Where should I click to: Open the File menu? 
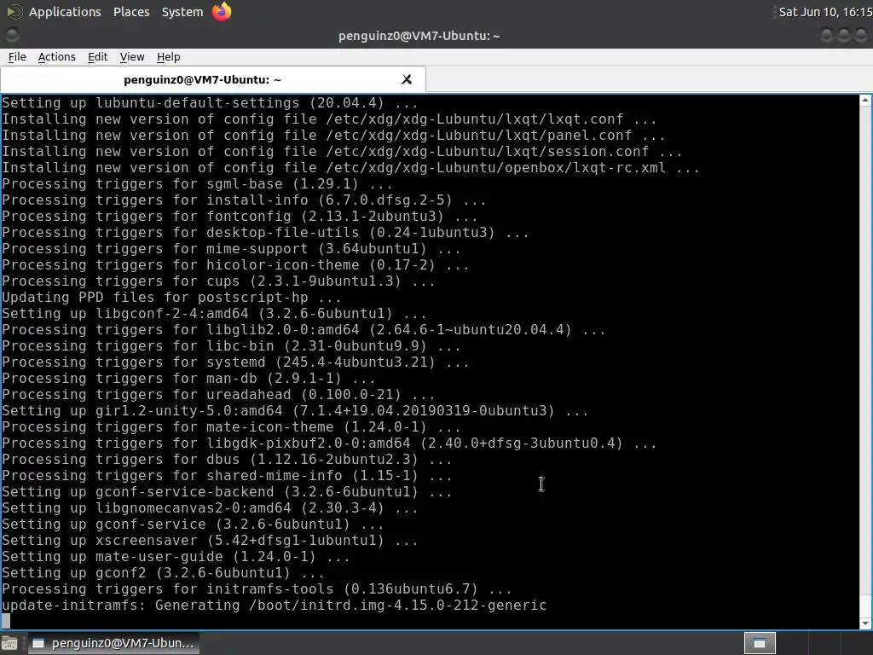pyautogui.click(x=17, y=57)
